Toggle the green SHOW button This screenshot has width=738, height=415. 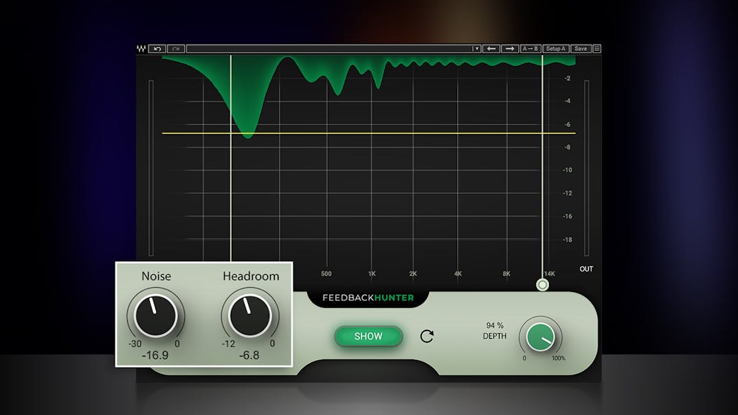pos(368,336)
